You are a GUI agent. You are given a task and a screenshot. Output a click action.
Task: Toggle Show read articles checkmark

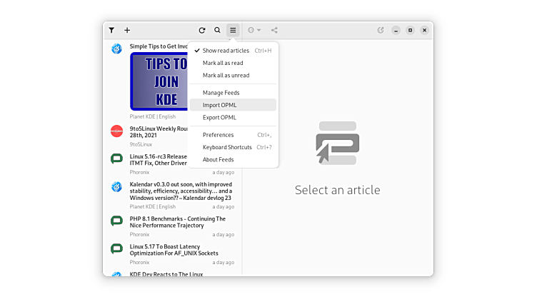point(197,51)
